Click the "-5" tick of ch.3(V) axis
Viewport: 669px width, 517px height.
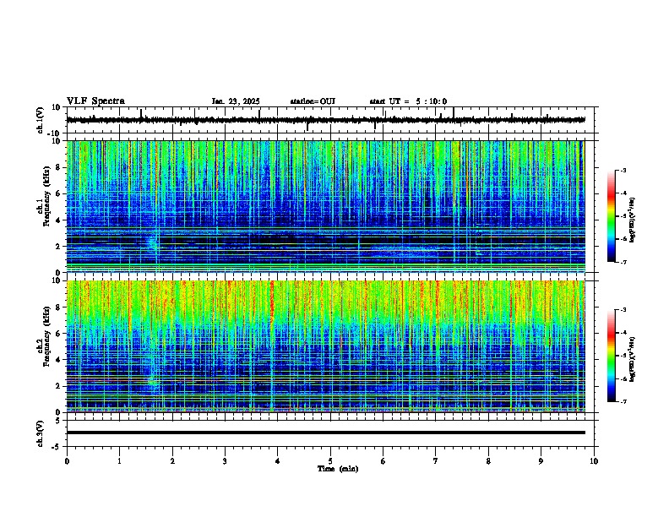coord(57,447)
